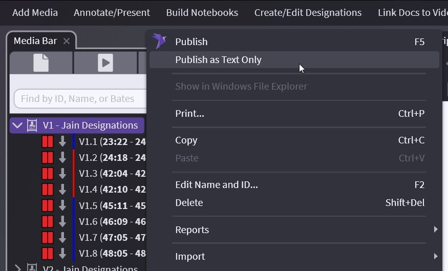Image resolution: width=448 pixels, height=271 pixels.
Task: Open the Create/Edit Designations menu
Action: tap(308, 13)
